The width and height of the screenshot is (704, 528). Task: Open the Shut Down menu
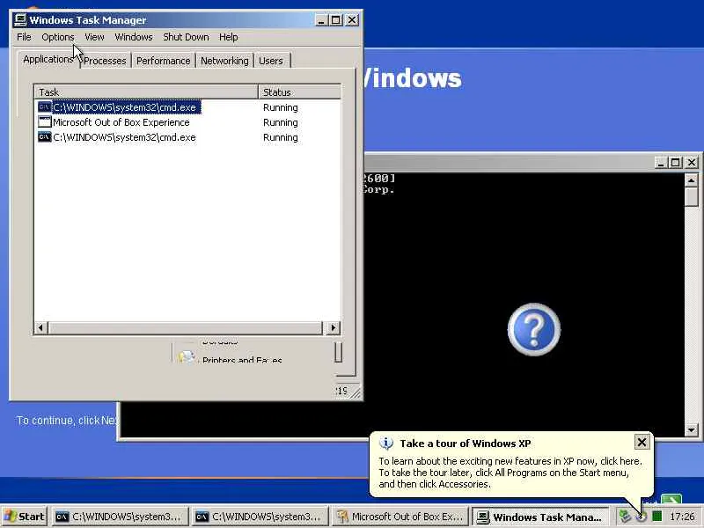(186, 37)
